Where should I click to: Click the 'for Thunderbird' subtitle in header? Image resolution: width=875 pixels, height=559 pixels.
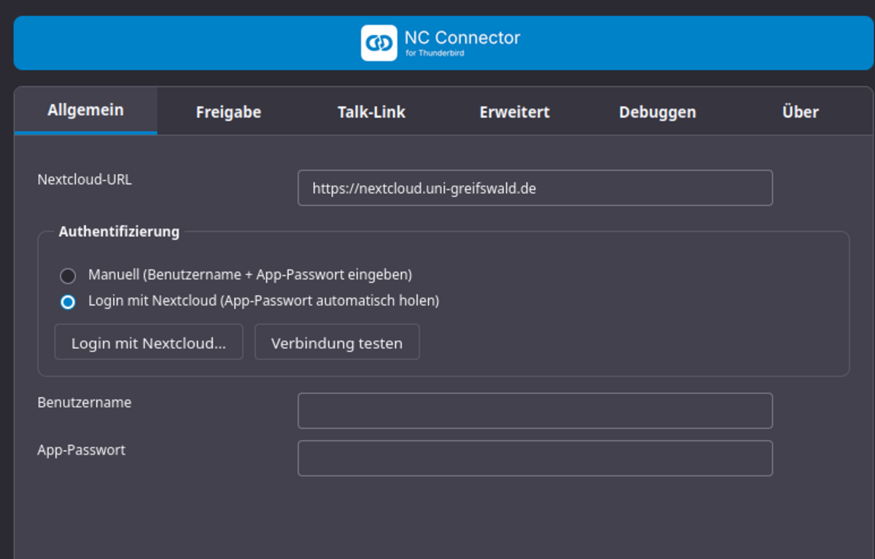point(435,54)
